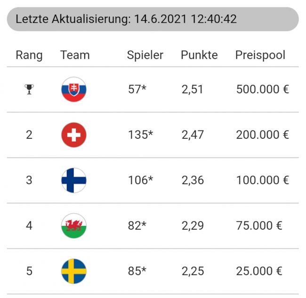Sort table by Spieler column
Viewport: 306px width, 298px height.
[x=145, y=55]
